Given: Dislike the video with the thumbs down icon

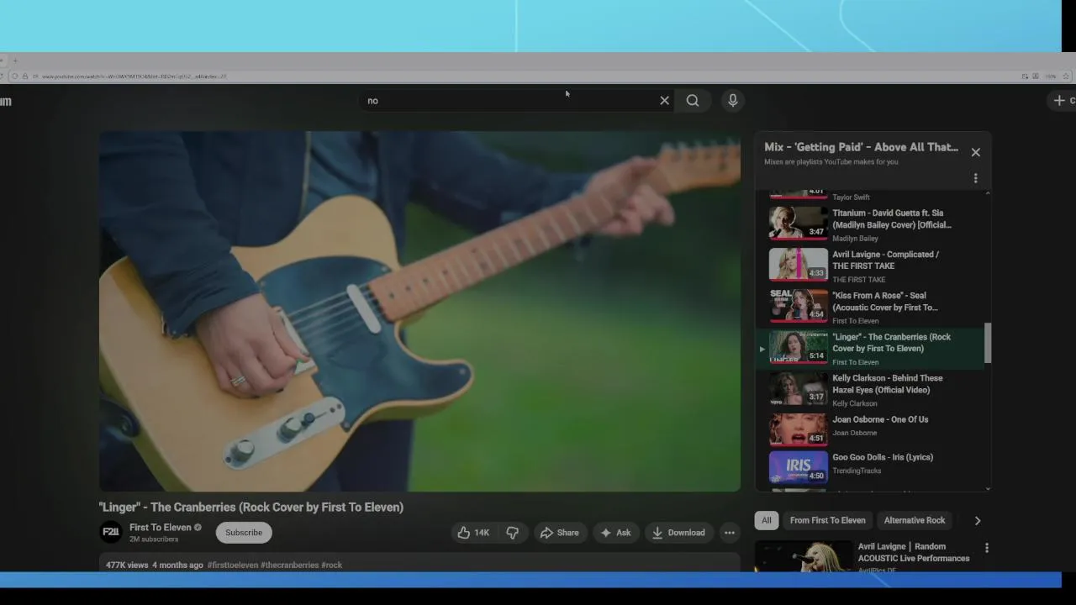Looking at the screenshot, I should 513,533.
